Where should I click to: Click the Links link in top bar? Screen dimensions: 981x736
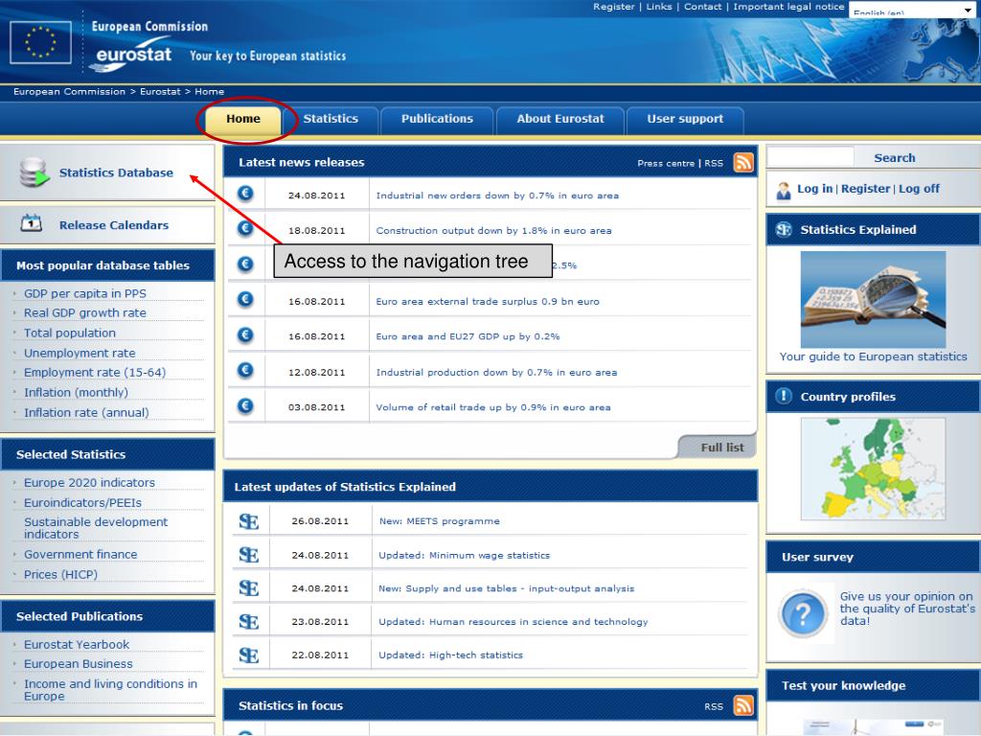[x=659, y=7]
